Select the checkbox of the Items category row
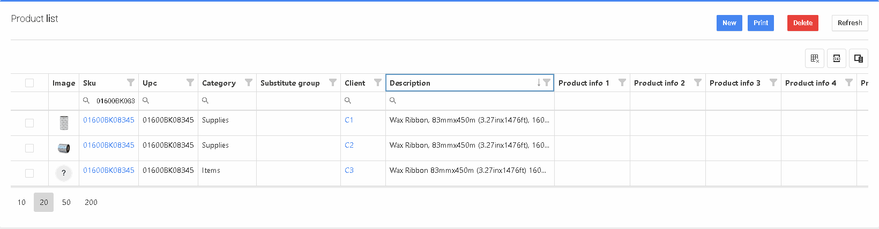This screenshot has width=879, height=229. [29, 173]
